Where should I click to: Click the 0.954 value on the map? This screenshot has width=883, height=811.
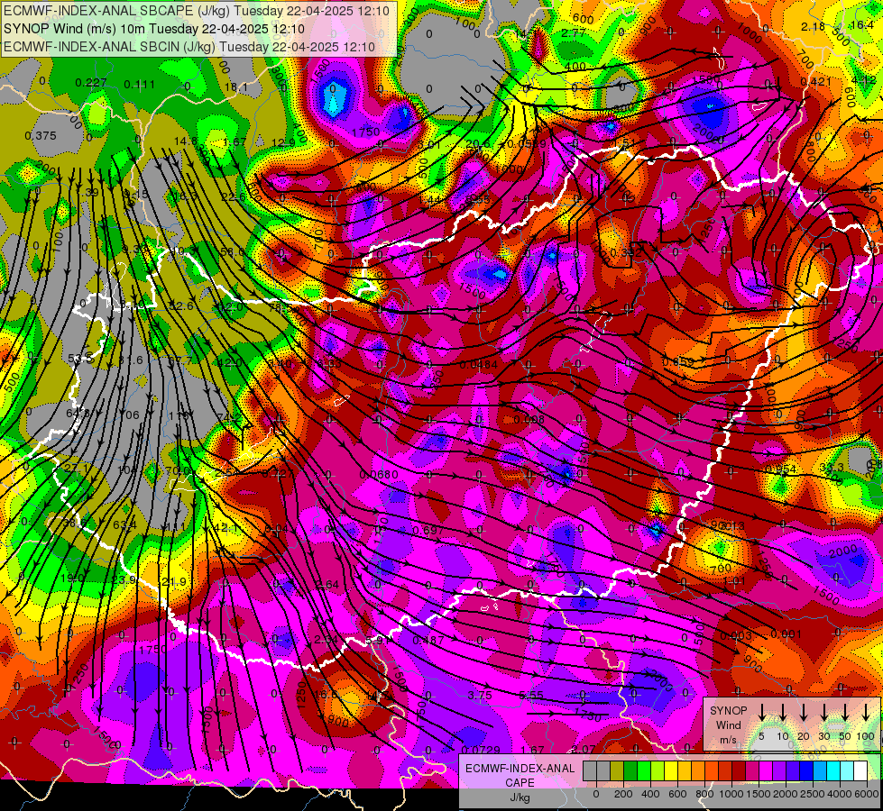(780, 469)
